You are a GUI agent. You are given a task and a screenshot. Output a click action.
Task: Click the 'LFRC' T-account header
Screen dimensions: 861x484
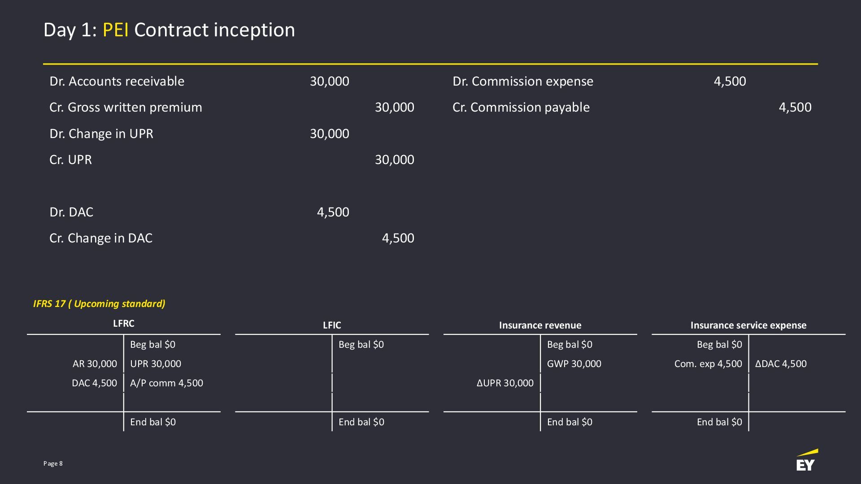click(x=123, y=324)
